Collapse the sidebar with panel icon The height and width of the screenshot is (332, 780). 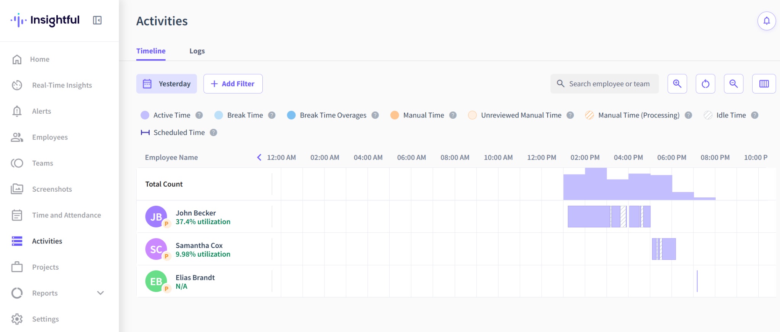coord(97,20)
